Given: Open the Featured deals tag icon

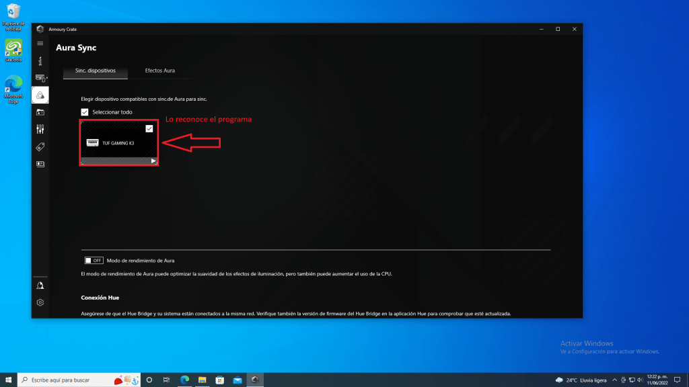Looking at the screenshot, I should [40, 146].
